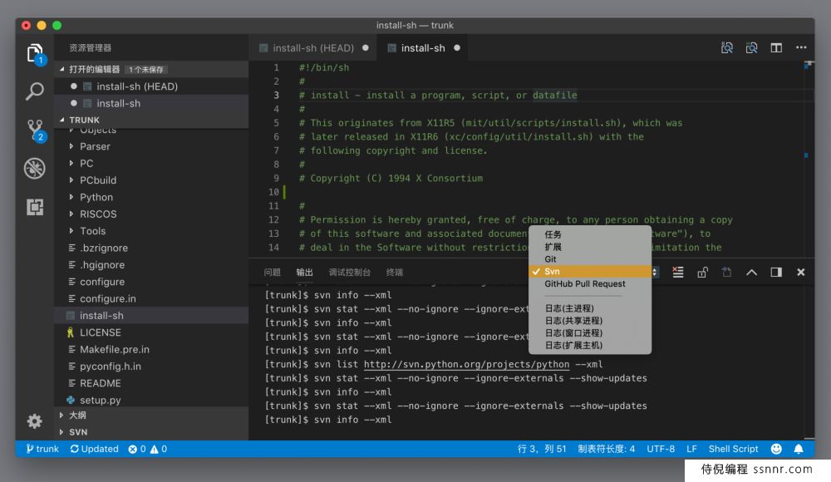Choose Git in output channel menu
This screenshot has height=482, width=831.
(590, 259)
